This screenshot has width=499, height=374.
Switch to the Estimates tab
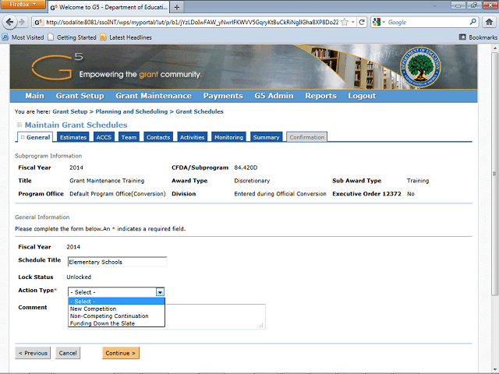[x=73, y=137]
